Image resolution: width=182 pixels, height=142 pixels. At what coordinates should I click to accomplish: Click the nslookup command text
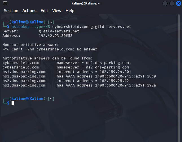pyautogui.click(x=20, y=27)
